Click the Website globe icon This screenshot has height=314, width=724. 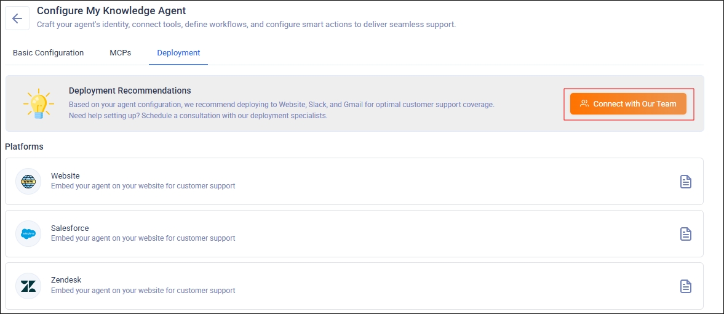(x=28, y=181)
